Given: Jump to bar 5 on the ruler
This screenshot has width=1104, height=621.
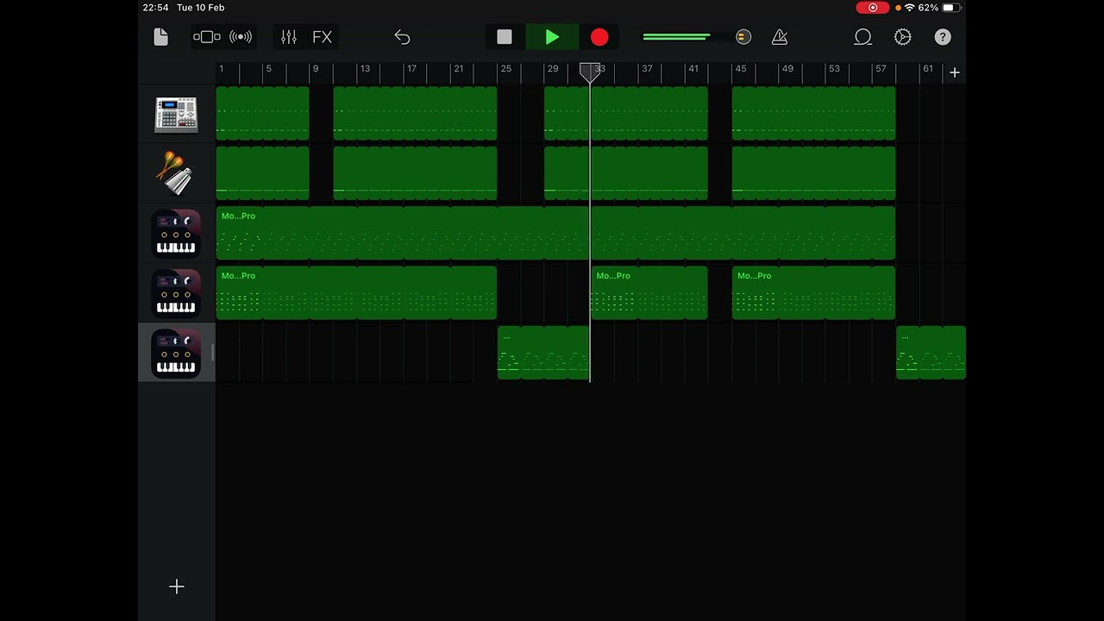Looking at the screenshot, I should (268, 69).
